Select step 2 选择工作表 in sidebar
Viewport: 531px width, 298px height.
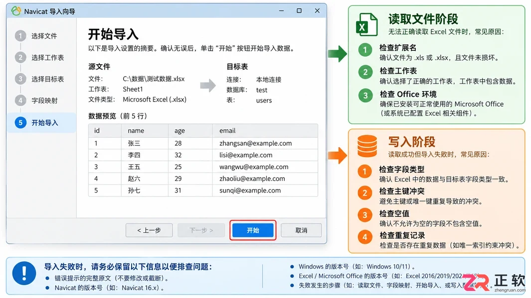point(39,57)
